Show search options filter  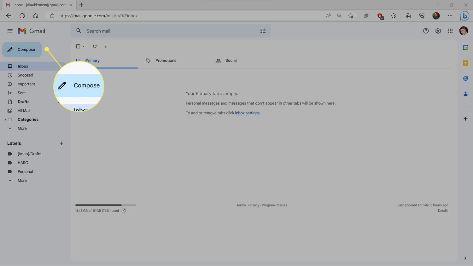click(263, 31)
